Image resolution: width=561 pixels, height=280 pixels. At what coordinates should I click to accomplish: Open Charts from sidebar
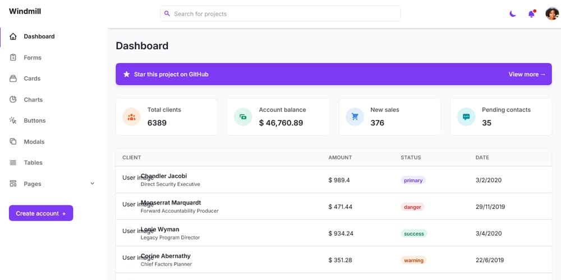(33, 100)
